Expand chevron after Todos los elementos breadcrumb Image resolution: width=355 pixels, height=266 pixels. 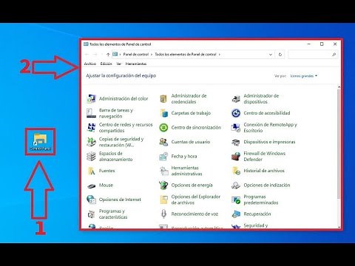pyautogui.click(x=220, y=55)
